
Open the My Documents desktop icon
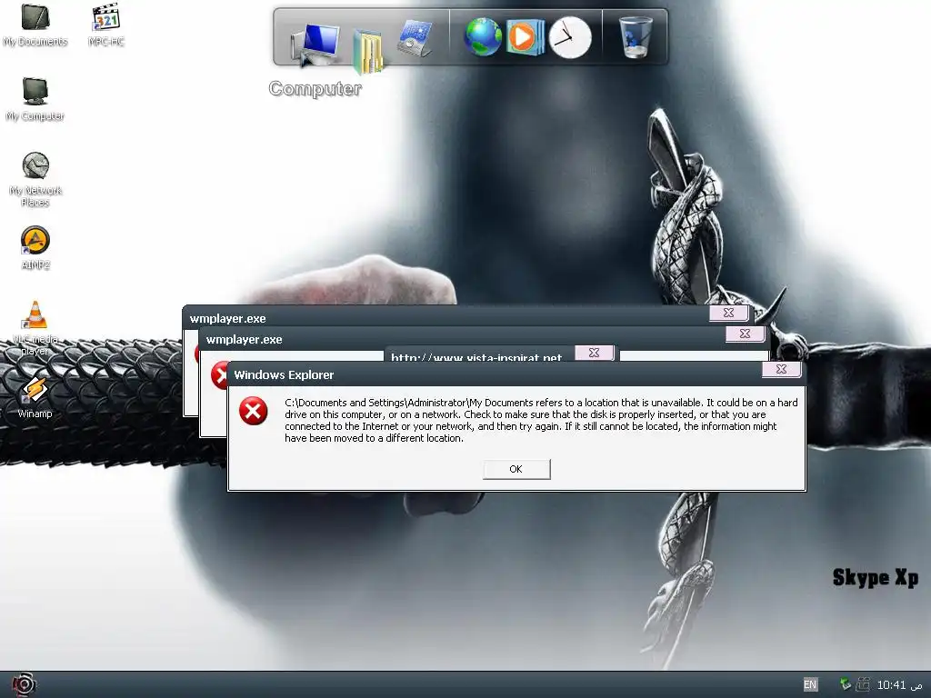click(x=35, y=25)
